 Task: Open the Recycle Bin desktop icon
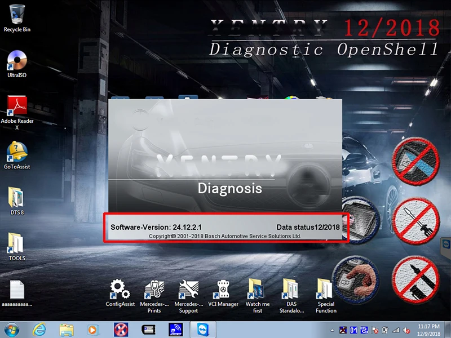[x=17, y=18]
